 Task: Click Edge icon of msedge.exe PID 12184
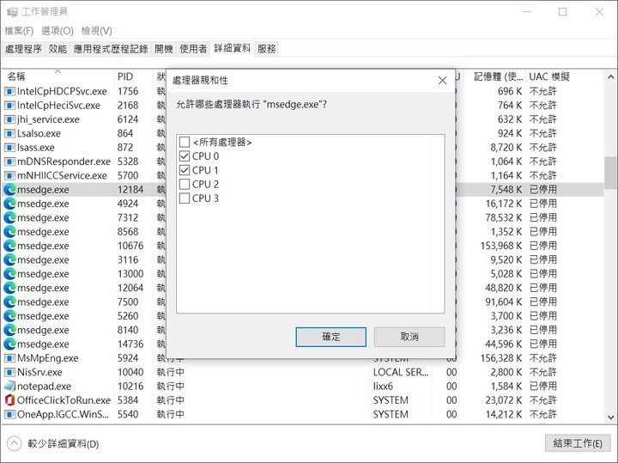(x=9, y=190)
